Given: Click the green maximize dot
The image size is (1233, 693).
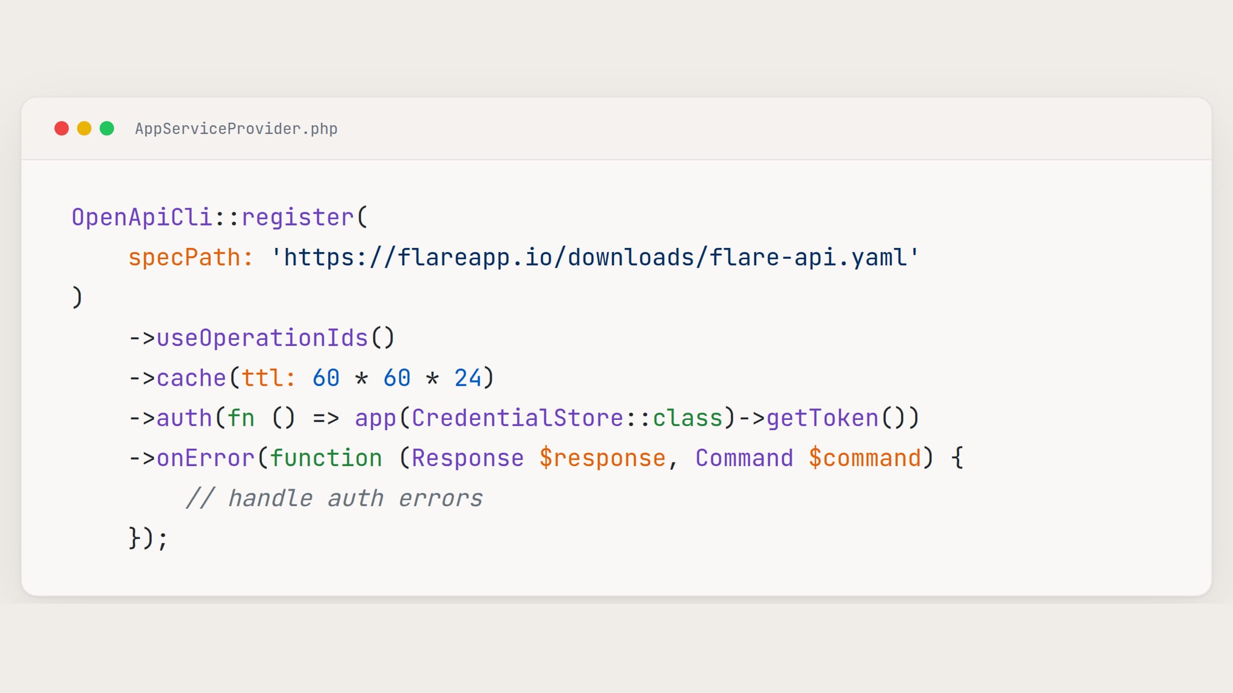Looking at the screenshot, I should (x=107, y=129).
